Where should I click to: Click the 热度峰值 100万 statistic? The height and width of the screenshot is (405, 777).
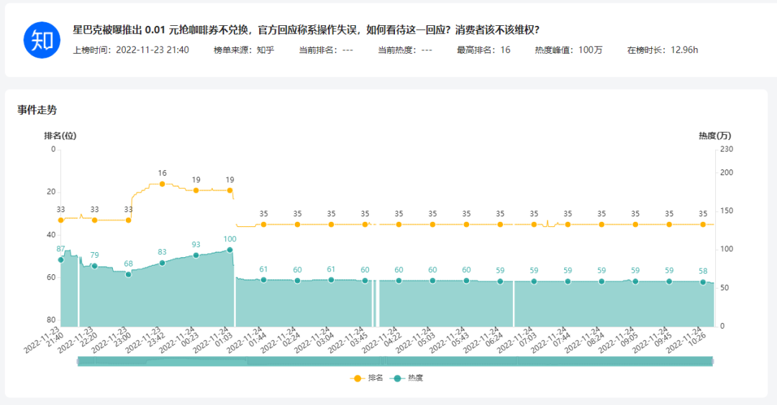pyautogui.click(x=568, y=50)
